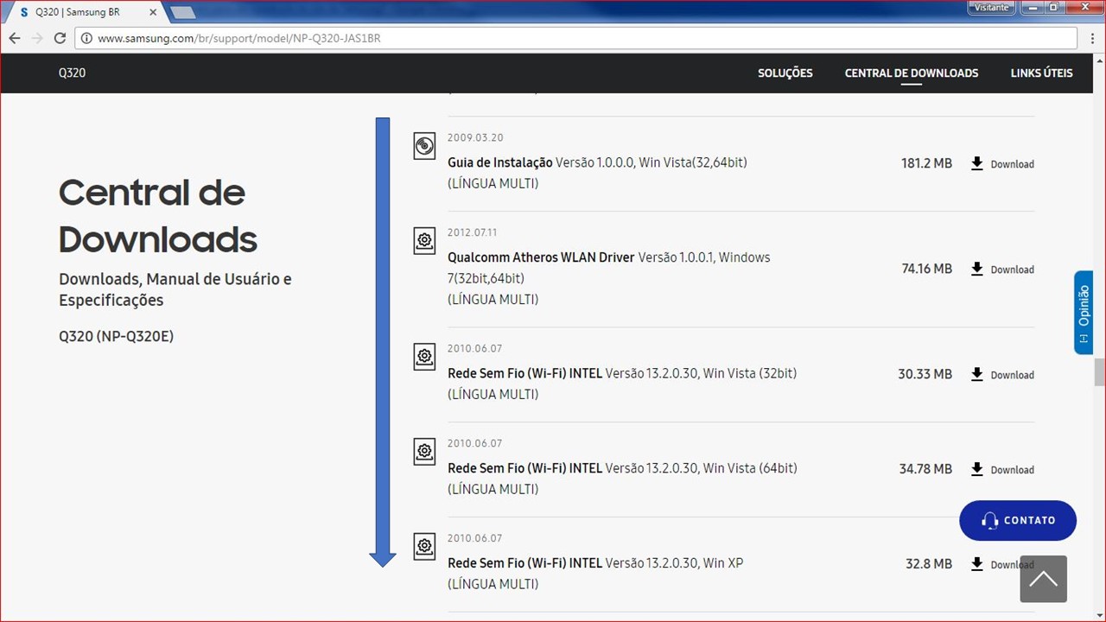Download Qualcomm Atheros WLAN Driver 74.16 MB
1106x622 pixels.
pos(1002,270)
